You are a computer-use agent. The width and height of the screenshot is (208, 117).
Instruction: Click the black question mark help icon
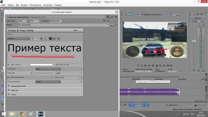(x=104, y=21)
